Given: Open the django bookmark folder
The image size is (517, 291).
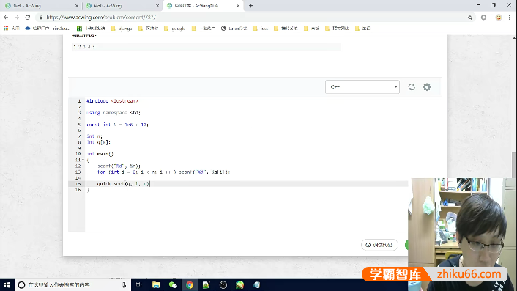Looking at the screenshot, I should pos(122,29).
